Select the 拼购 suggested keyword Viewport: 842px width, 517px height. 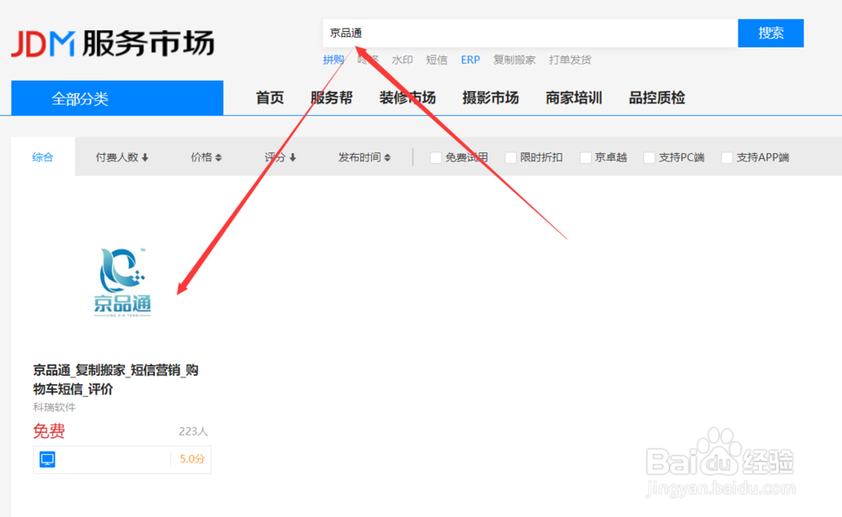(x=333, y=60)
